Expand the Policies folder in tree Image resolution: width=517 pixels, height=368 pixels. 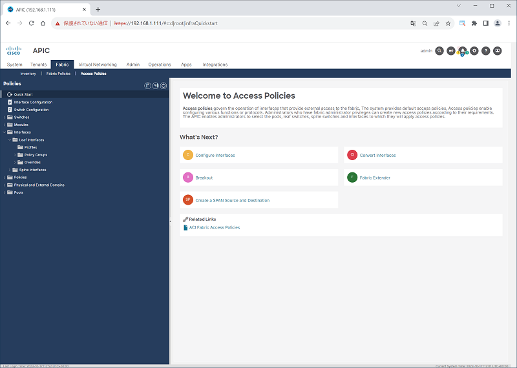click(5, 178)
